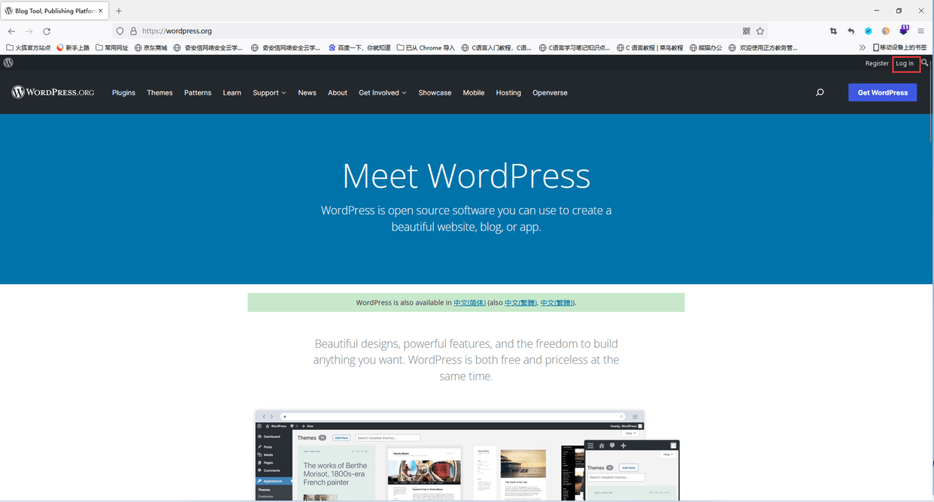
Task: Go to the Learn menu item
Action: coord(232,92)
